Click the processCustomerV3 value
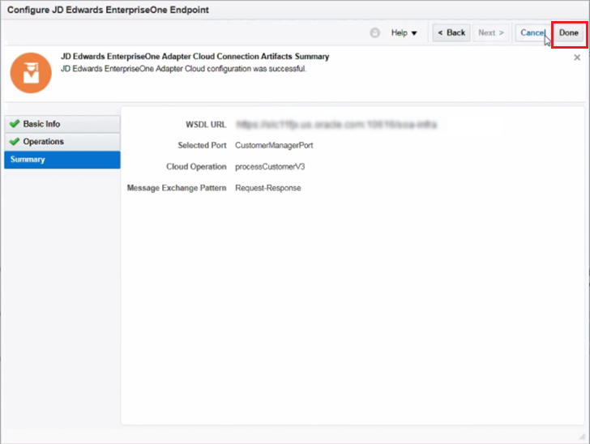The height and width of the screenshot is (444, 590). point(270,167)
